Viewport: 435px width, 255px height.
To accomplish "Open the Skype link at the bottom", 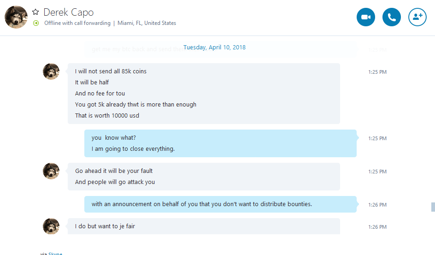I will 55,253.
